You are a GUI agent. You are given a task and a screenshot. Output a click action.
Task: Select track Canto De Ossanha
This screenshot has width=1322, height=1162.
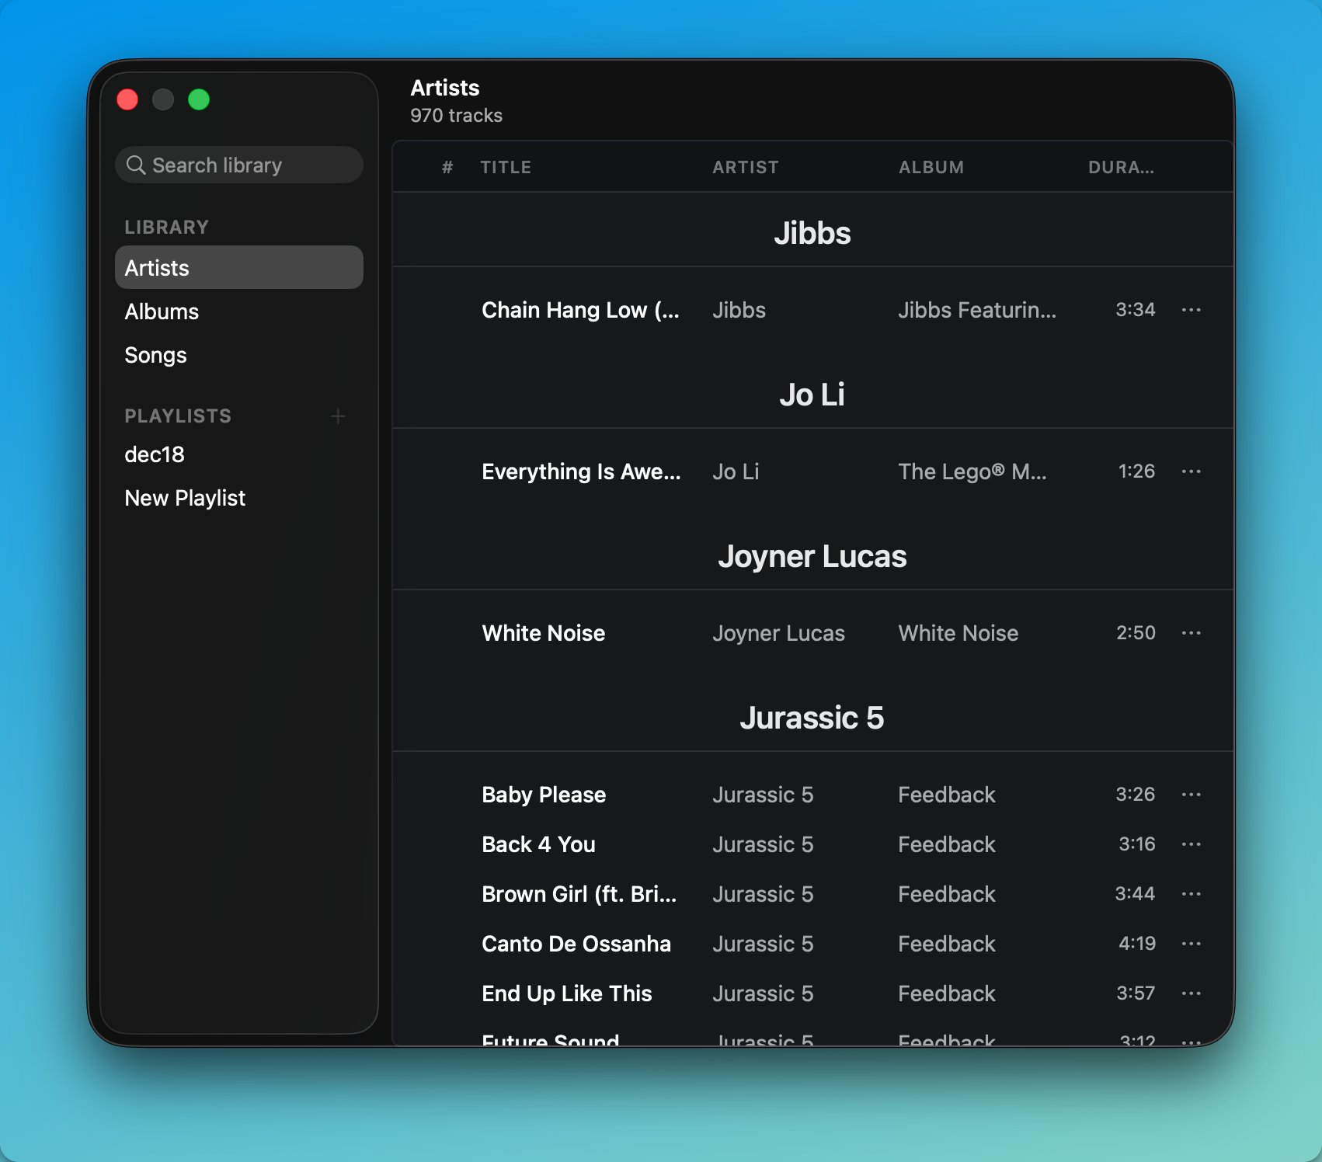576,944
